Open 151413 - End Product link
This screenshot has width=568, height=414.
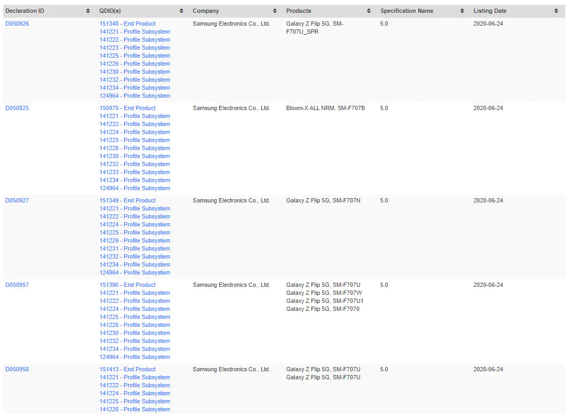click(128, 370)
